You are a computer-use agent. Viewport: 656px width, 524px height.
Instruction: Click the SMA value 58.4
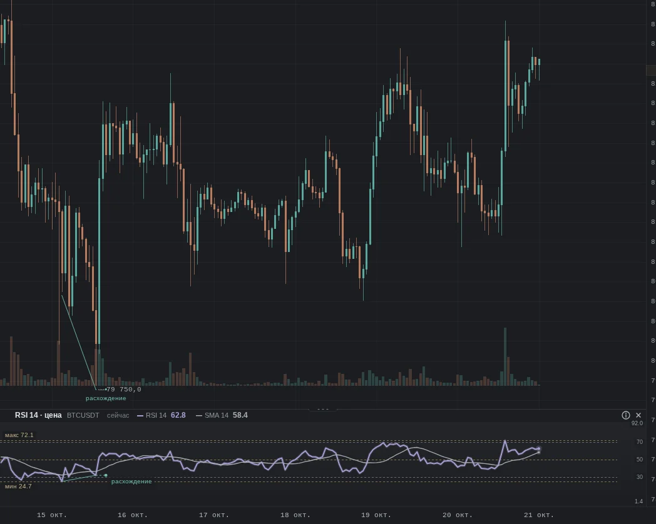[x=240, y=415]
